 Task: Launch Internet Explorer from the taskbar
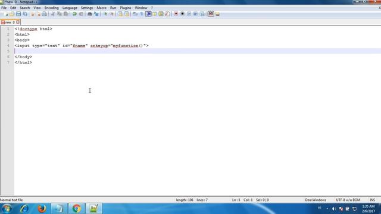pos(24,209)
